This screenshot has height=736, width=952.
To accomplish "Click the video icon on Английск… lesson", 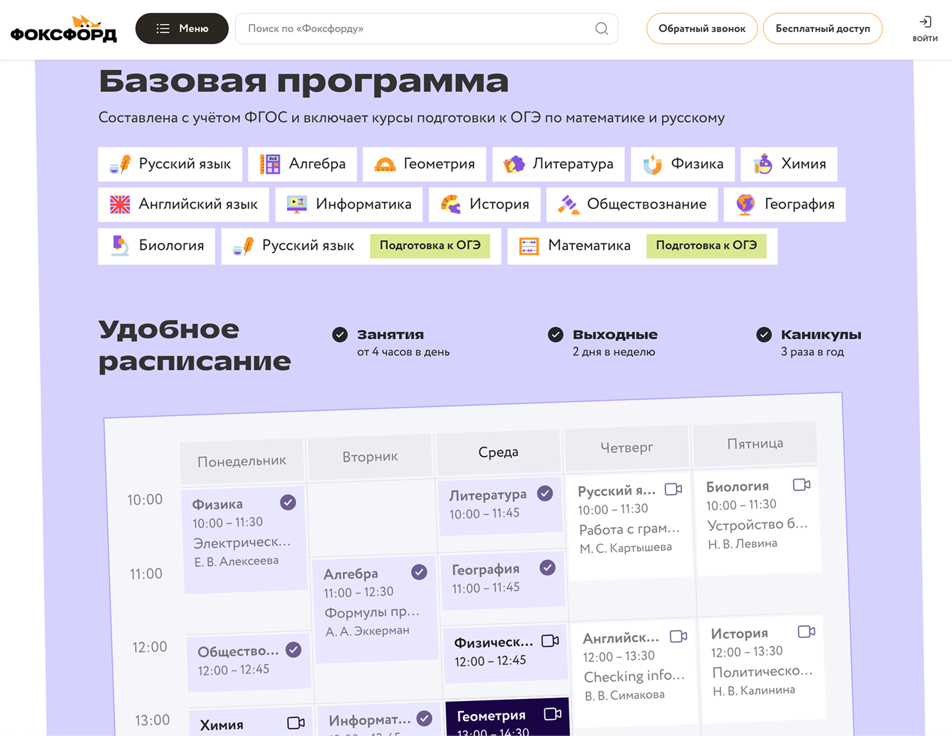I will (678, 636).
